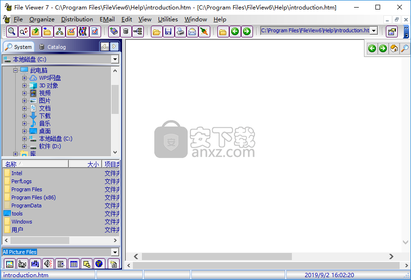
Task: Click the search-with-red-arrows toolbar icon
Action: click(x=24, y=32)
